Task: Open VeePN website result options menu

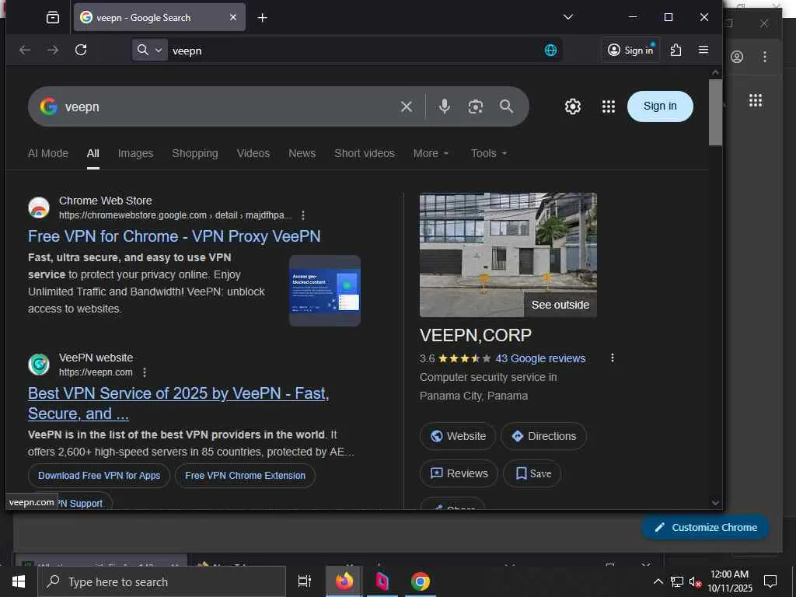Action: [x=145, y=372]
